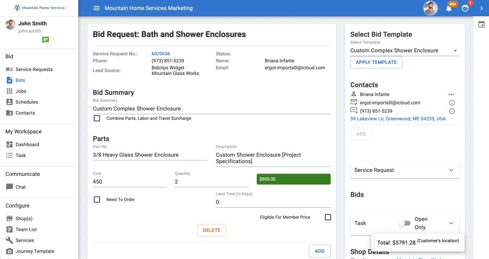Open Shop(s) under Configure
This screenshot has height=259, width=489.
[x=24, y=219]
